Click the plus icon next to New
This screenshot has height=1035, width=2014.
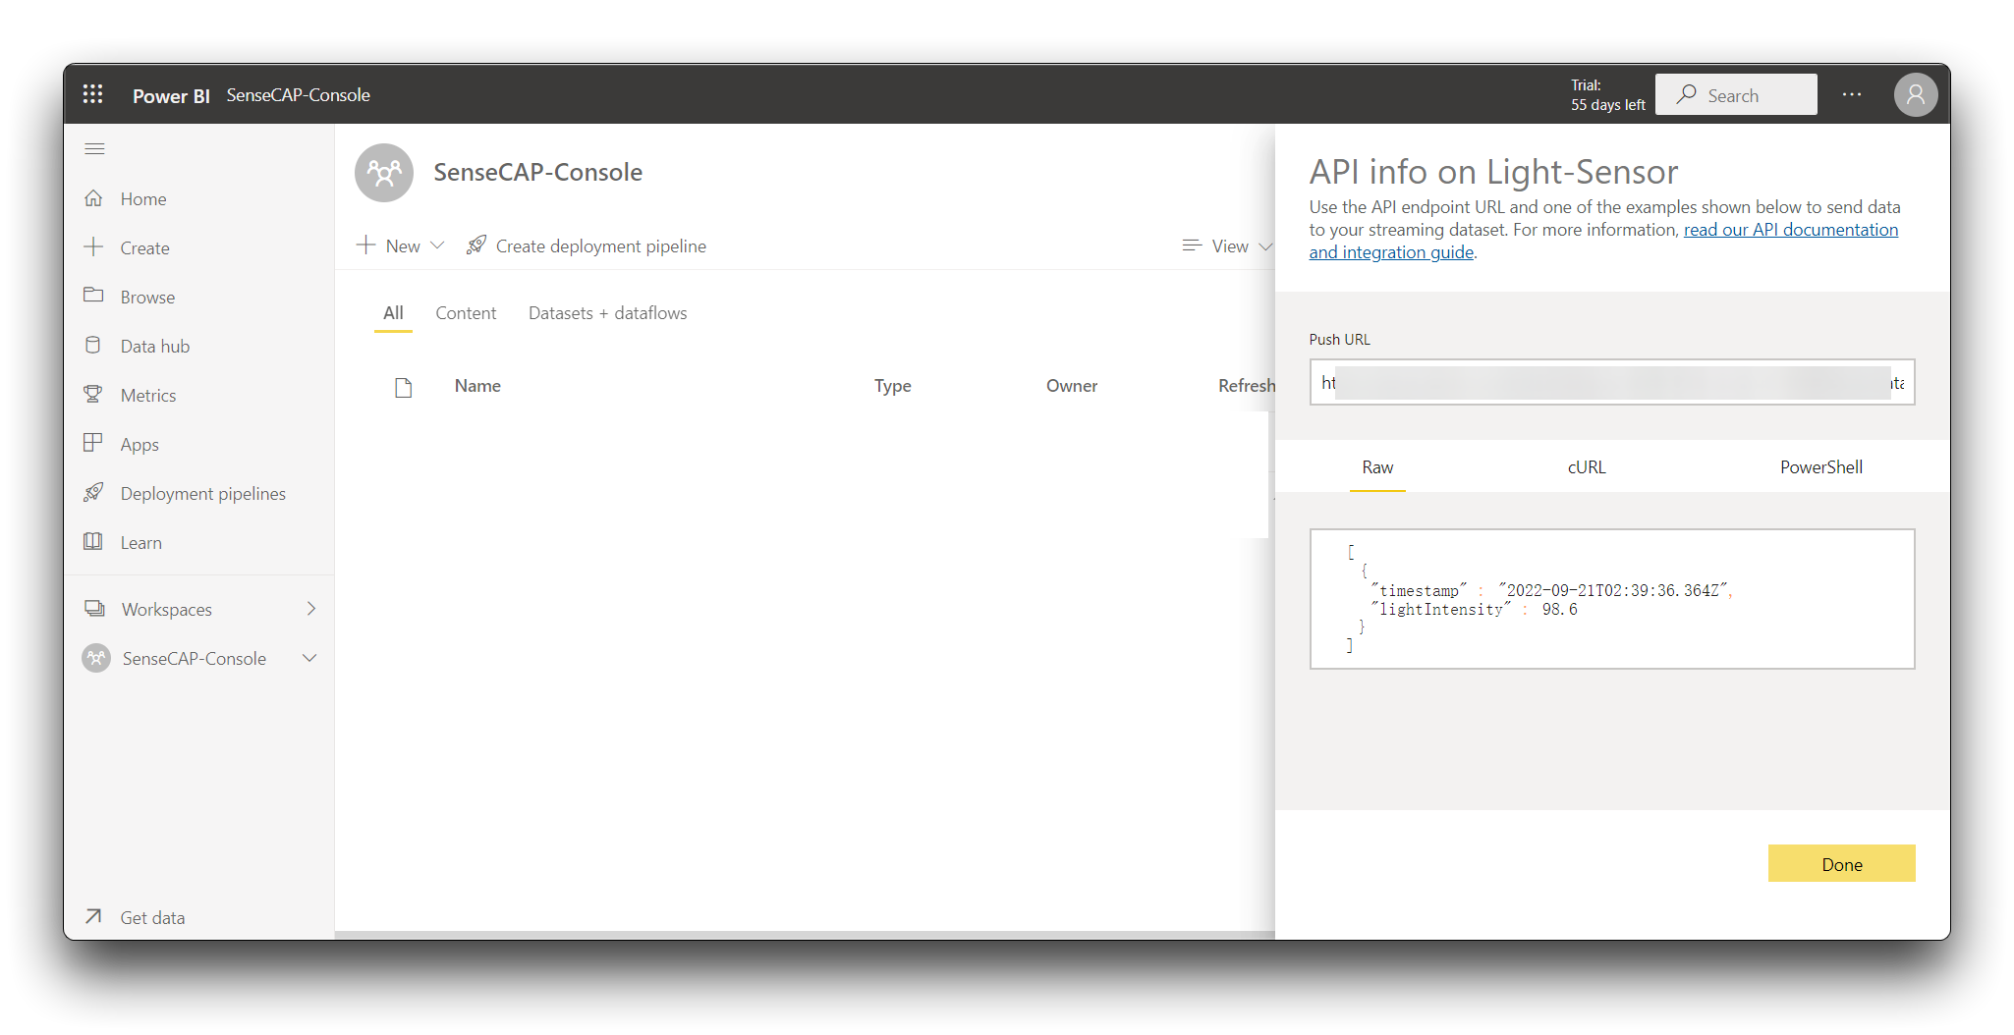tap(366, 245)
